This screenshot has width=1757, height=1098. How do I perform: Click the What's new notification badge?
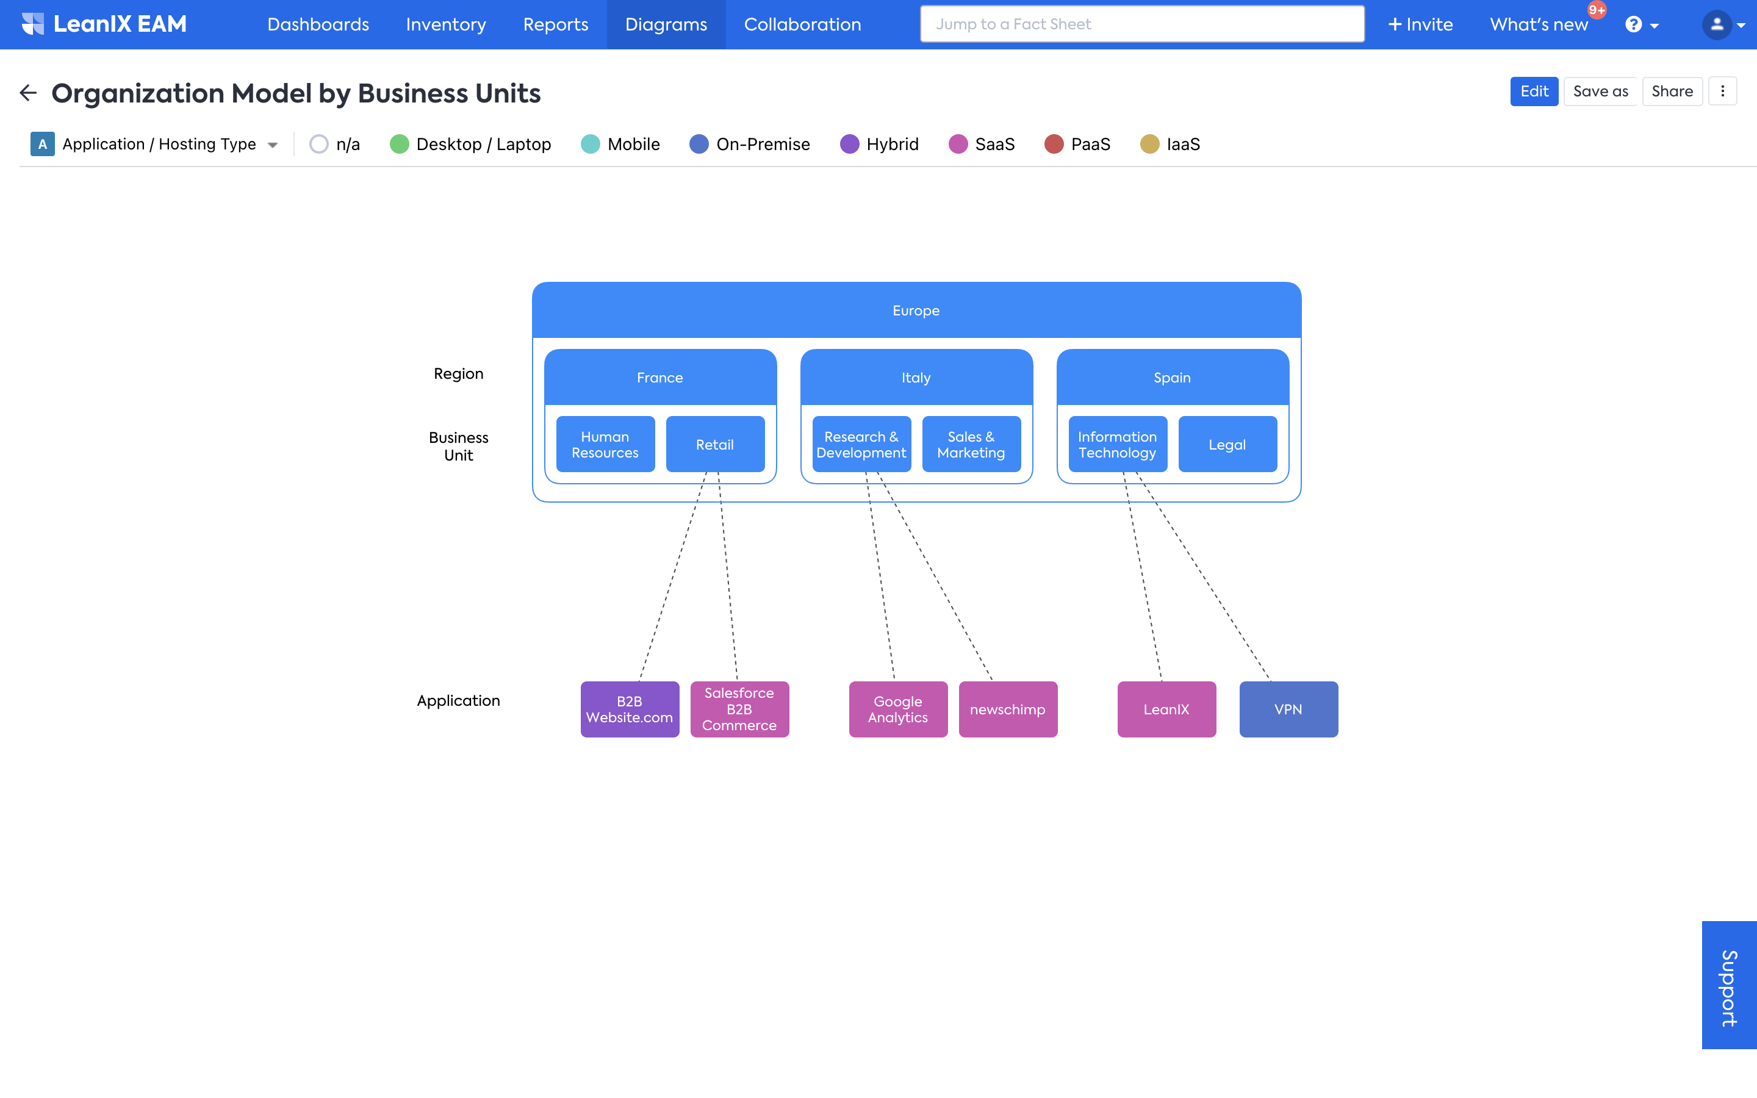tap(1597, 10)
